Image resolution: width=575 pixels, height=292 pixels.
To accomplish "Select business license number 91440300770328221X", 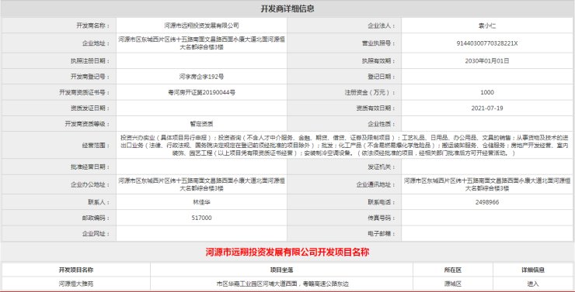I will [487, 43].
